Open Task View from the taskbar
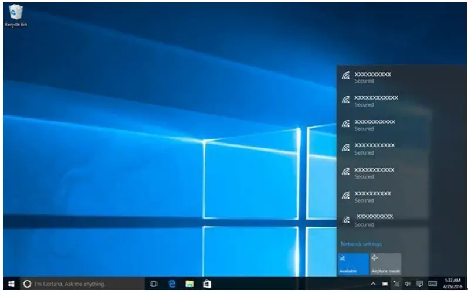The height and width of the screenshot is (293, 471). (154, 284)
